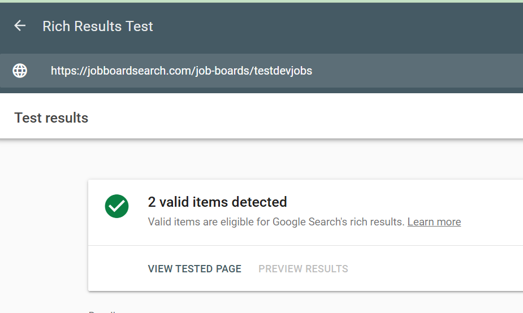This screenshot has height=313, width=523.
Task: Click the dark header right of the title
Action: pyautogui.click(x=339, y=27)
